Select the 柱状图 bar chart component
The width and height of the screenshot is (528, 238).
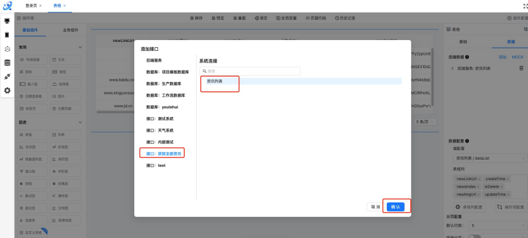(x=32, y=147)
